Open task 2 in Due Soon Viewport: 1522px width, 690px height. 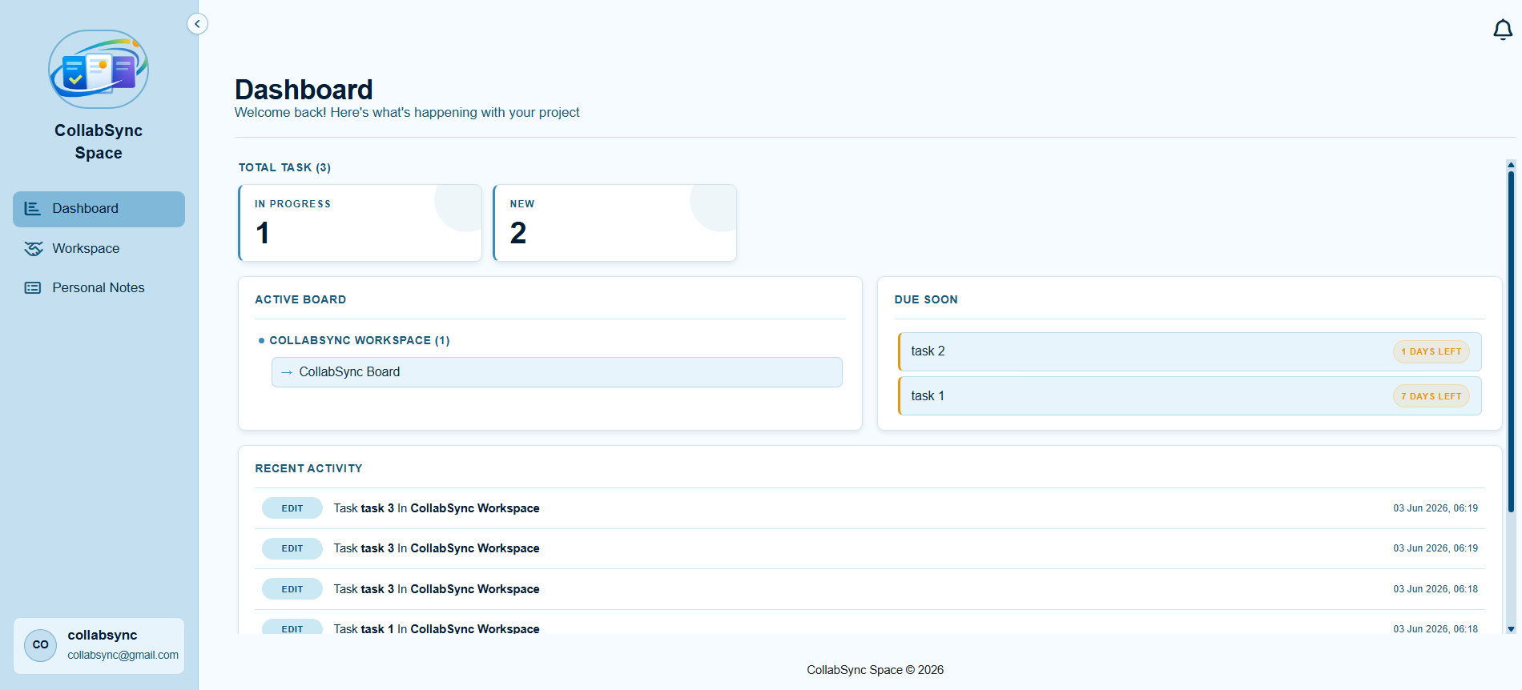[x=1190, y=351]
